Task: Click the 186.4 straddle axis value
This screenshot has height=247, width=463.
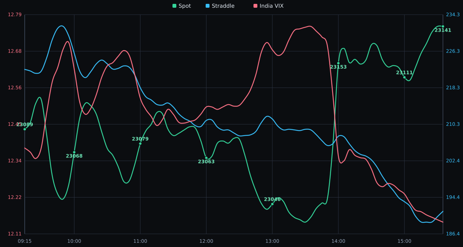Action: pos(453,234)
